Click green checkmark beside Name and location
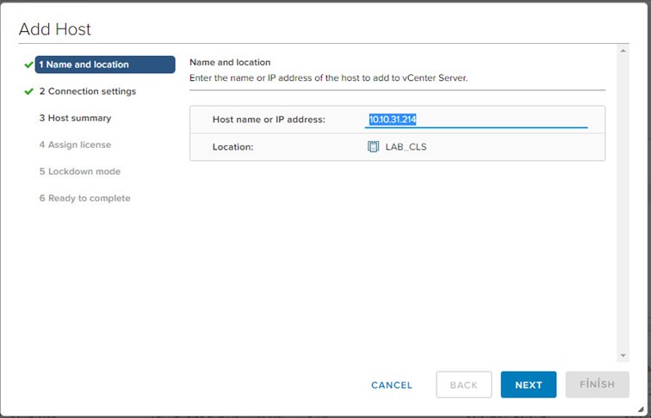651x418 pixels. 28,65
